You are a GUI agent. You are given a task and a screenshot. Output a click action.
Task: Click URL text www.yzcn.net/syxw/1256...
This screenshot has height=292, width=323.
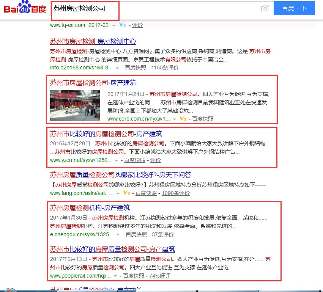(x=81, y=160)
